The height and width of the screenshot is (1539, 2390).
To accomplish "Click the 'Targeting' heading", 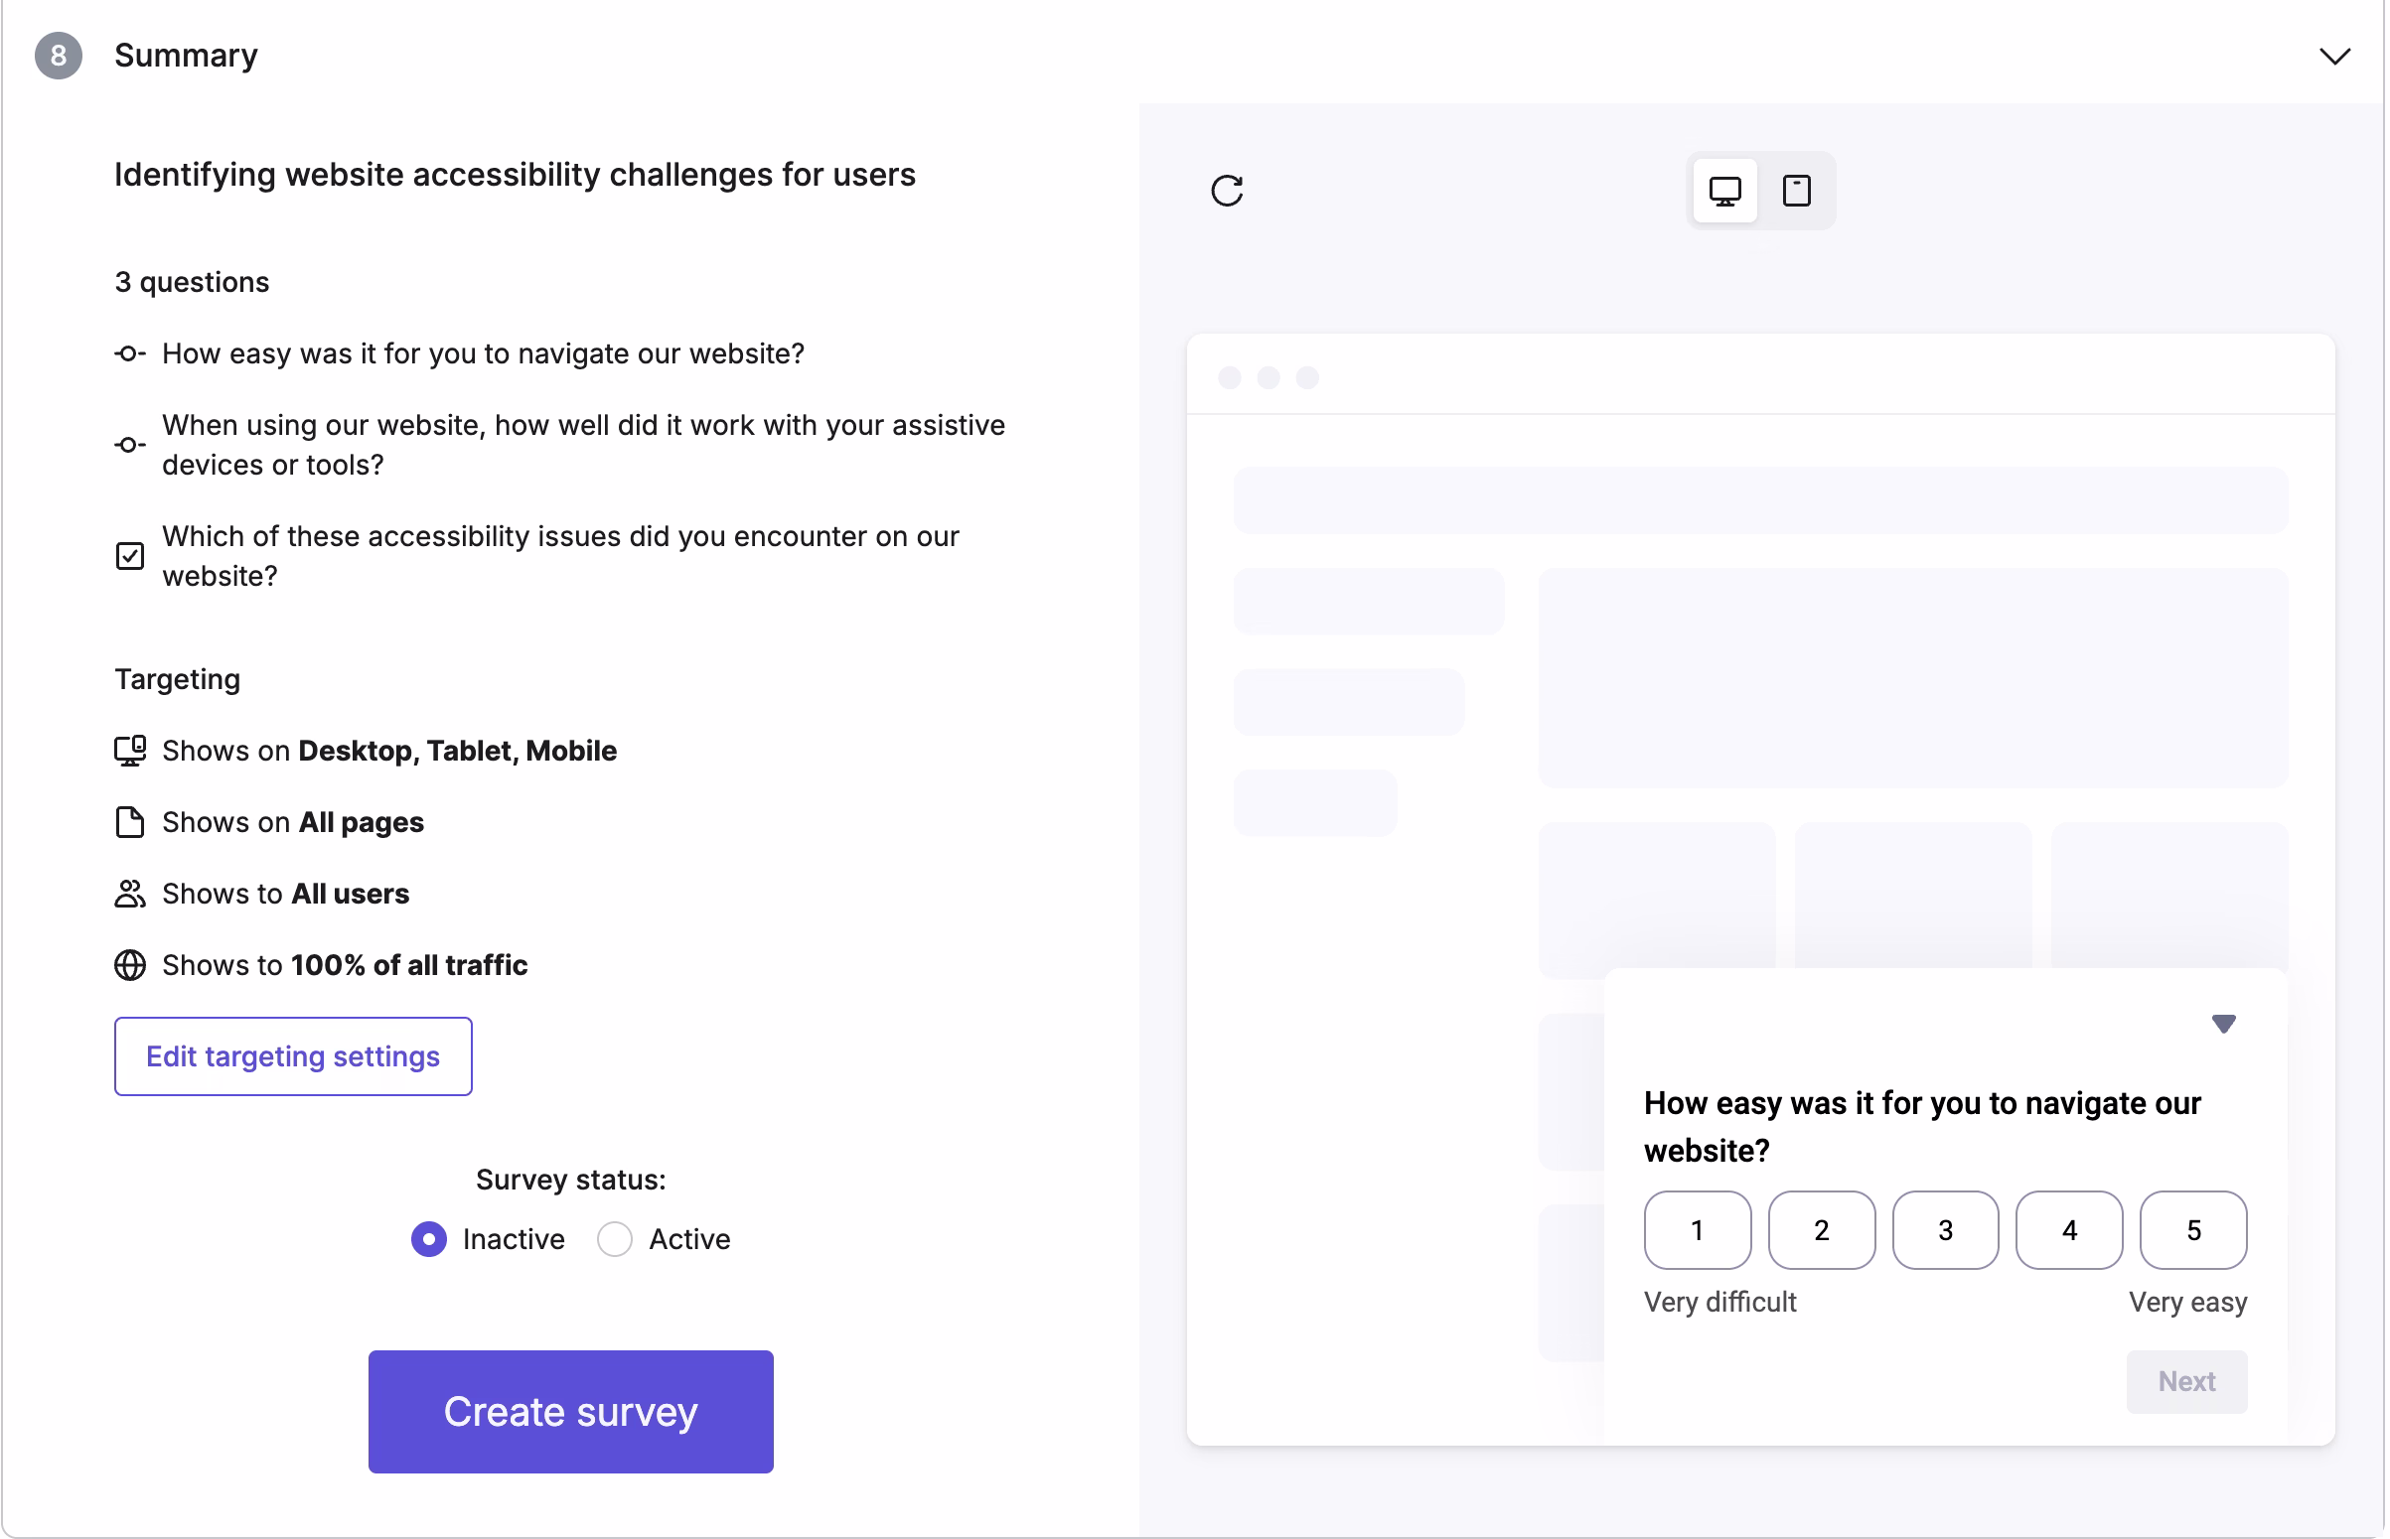I will [x=178, y=679].
